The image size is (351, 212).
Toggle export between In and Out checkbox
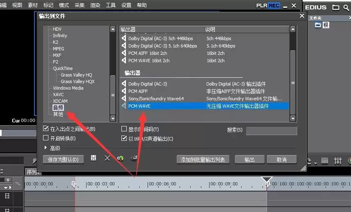46,129
